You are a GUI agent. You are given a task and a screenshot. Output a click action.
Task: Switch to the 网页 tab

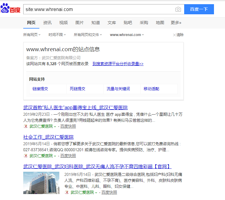[31, 23]
